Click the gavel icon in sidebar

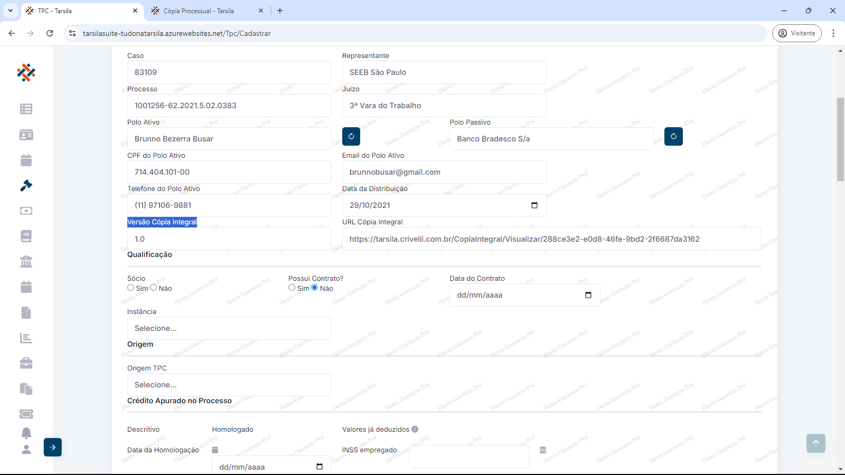[26, 185]
